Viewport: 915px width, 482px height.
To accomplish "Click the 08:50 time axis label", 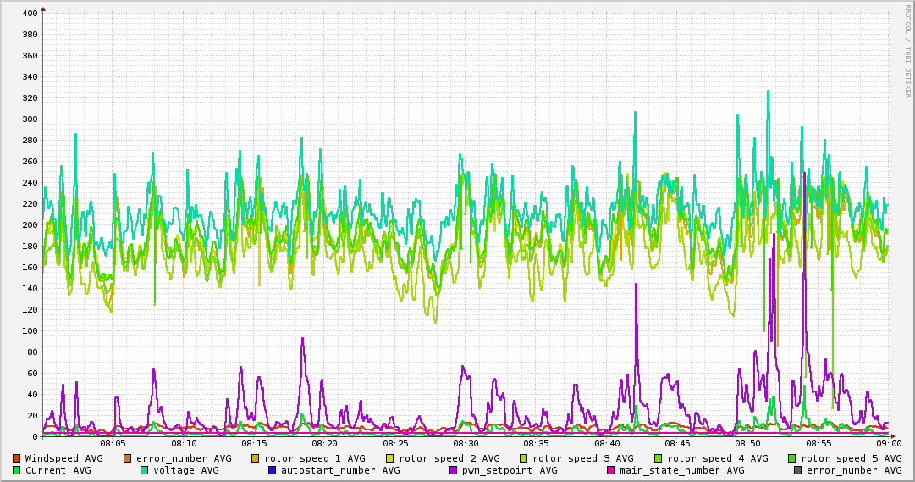I will click(748, 444).
